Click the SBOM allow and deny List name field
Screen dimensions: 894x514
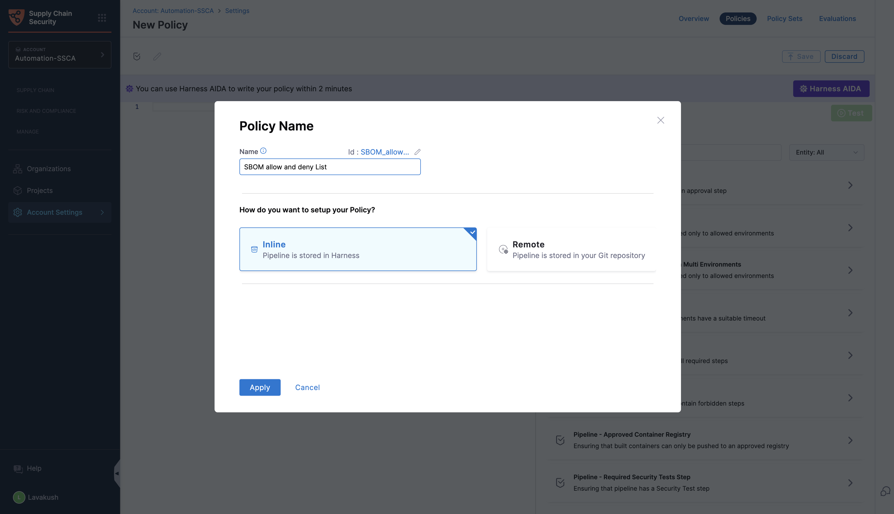pos(330,167)
